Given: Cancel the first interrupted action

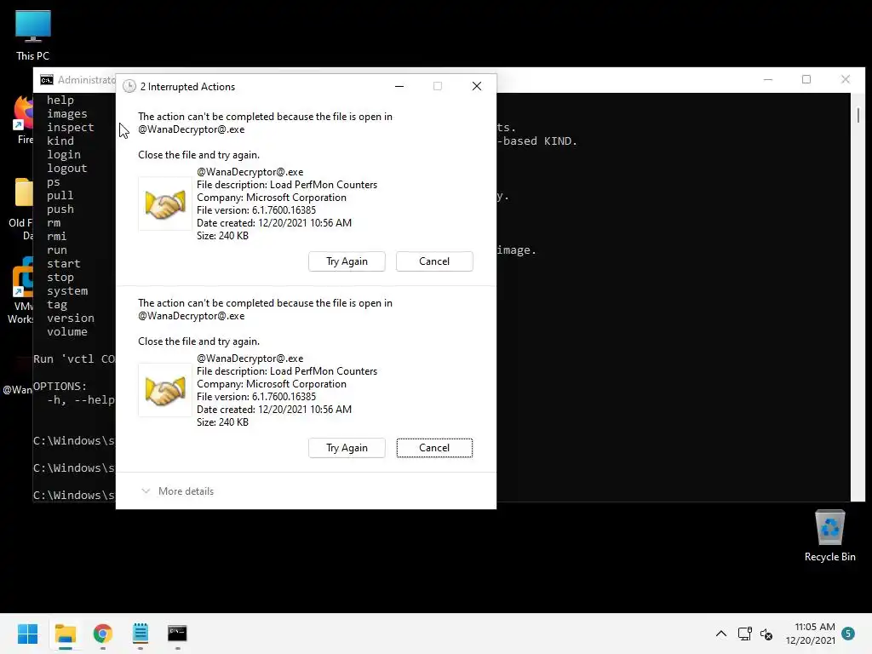Looking at the screenshot, I should [x=434, y=261].
